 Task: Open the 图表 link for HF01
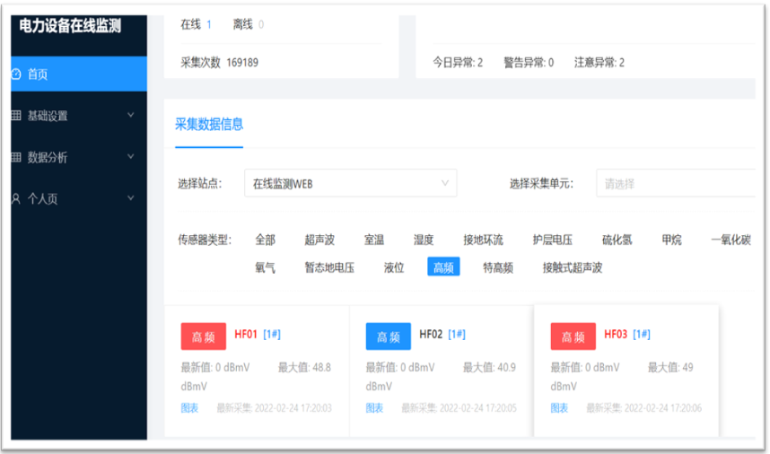pos(189,408)
